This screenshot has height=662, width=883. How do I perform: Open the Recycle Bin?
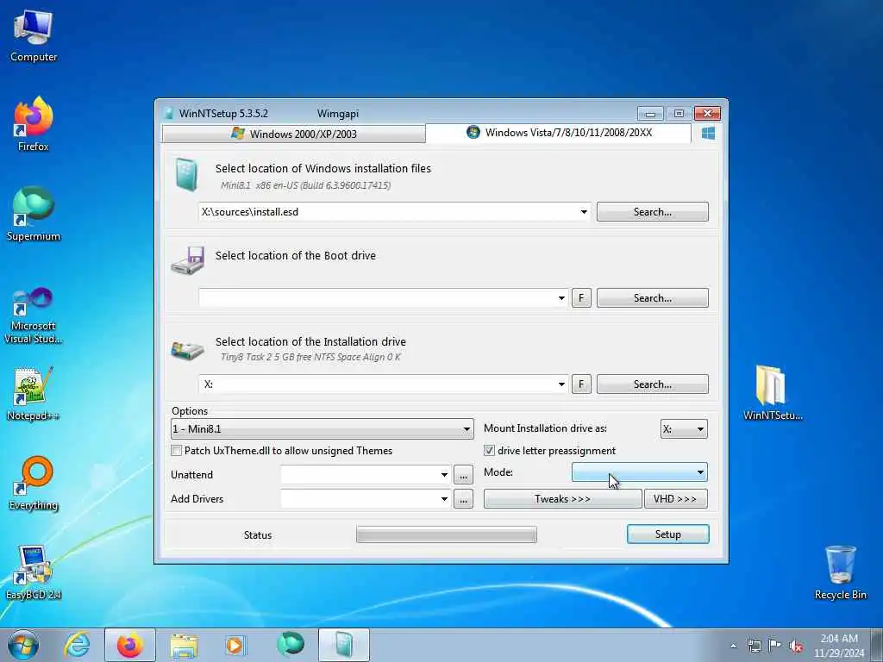[840, 572]
